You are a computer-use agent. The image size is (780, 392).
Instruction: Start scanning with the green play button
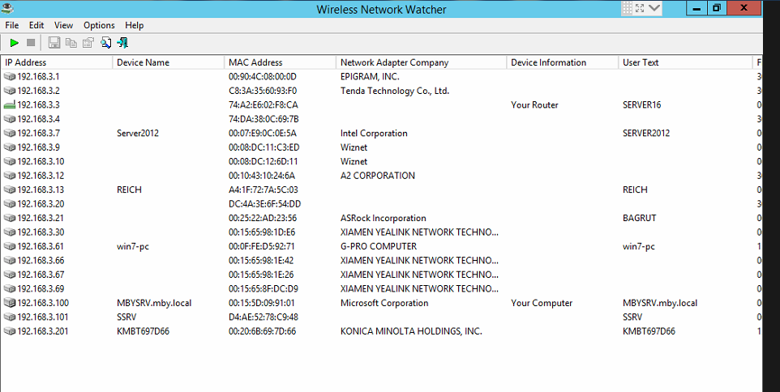(x=15, y=42)
